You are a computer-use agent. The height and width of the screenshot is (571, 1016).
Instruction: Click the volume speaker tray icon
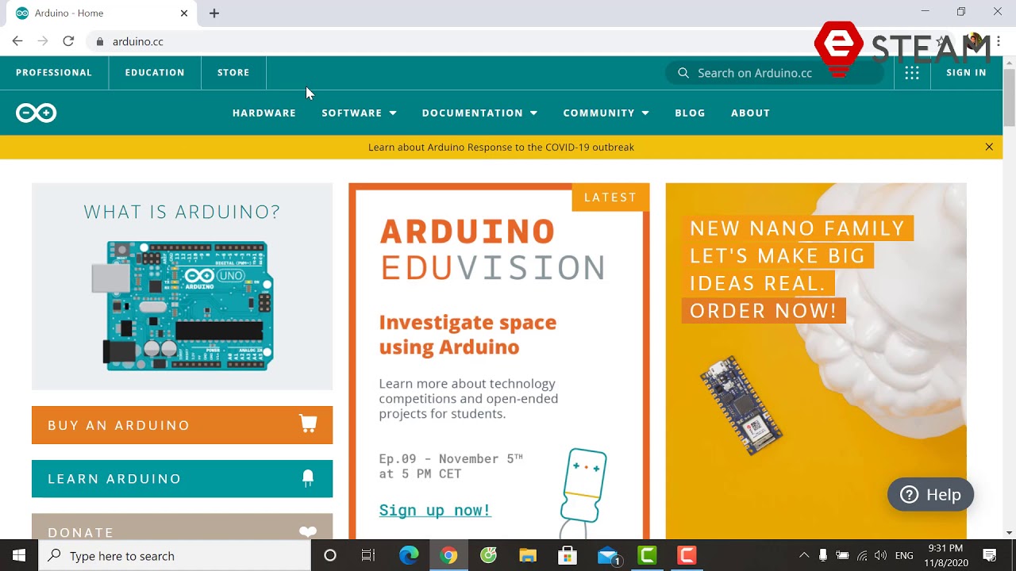click(880, 555)
